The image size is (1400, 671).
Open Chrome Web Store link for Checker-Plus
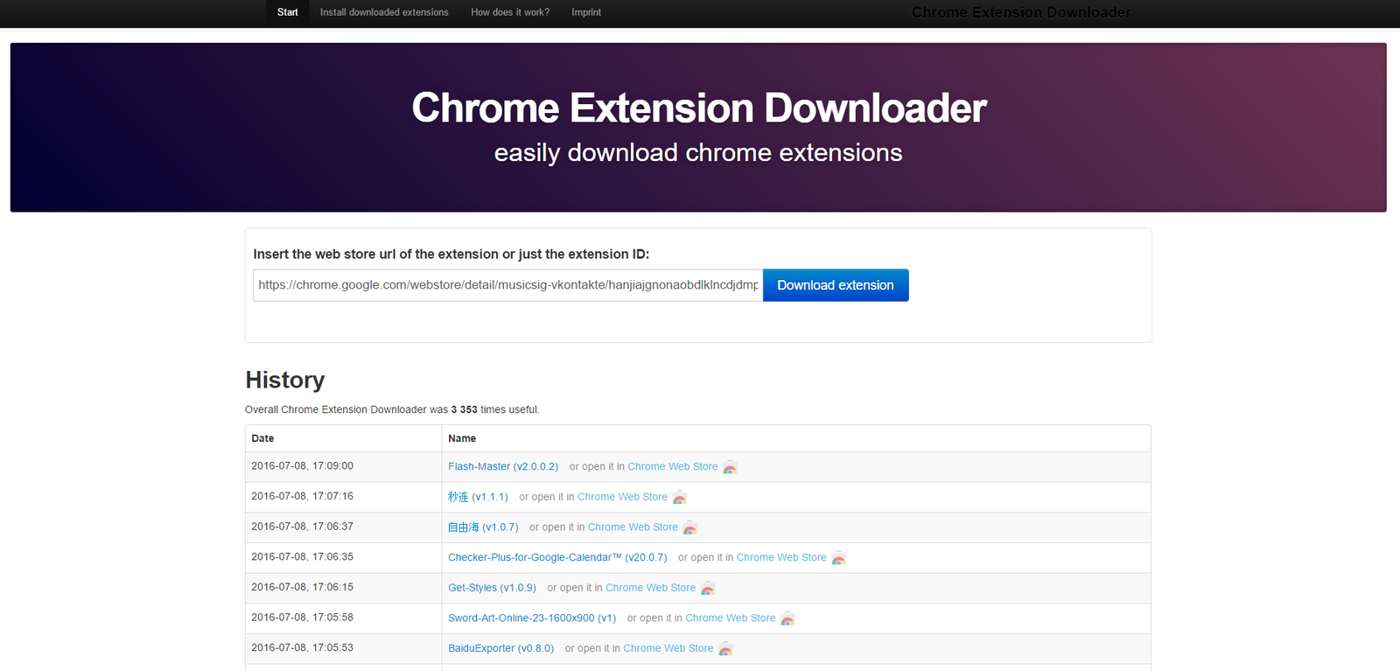[781, 557]
